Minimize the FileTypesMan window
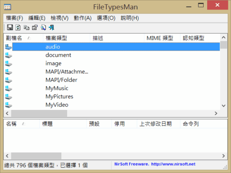The image size is (231, 173). [189, 6]
